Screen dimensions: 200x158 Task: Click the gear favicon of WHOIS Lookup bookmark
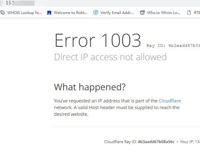[2, 12]
